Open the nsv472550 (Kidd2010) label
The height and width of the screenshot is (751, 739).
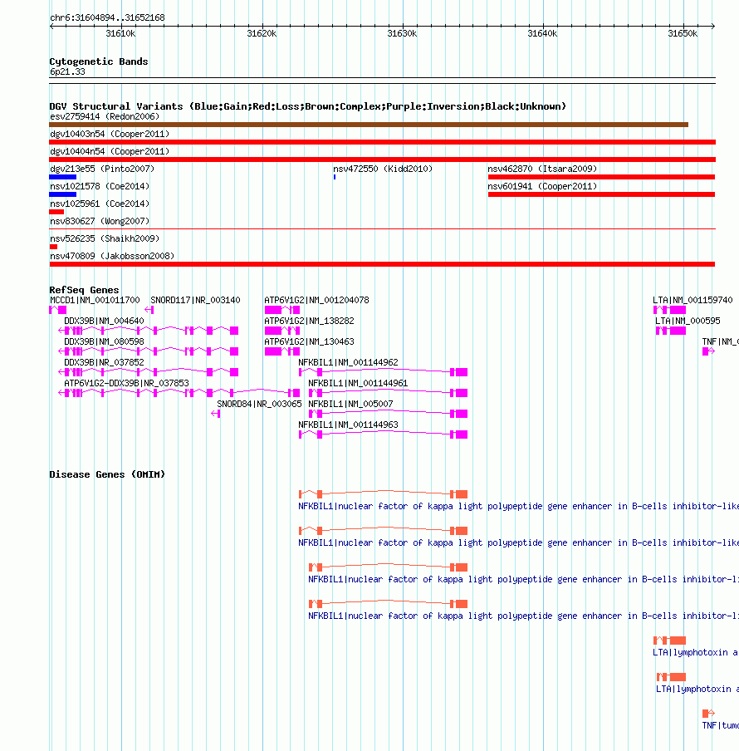pos(383,169)
